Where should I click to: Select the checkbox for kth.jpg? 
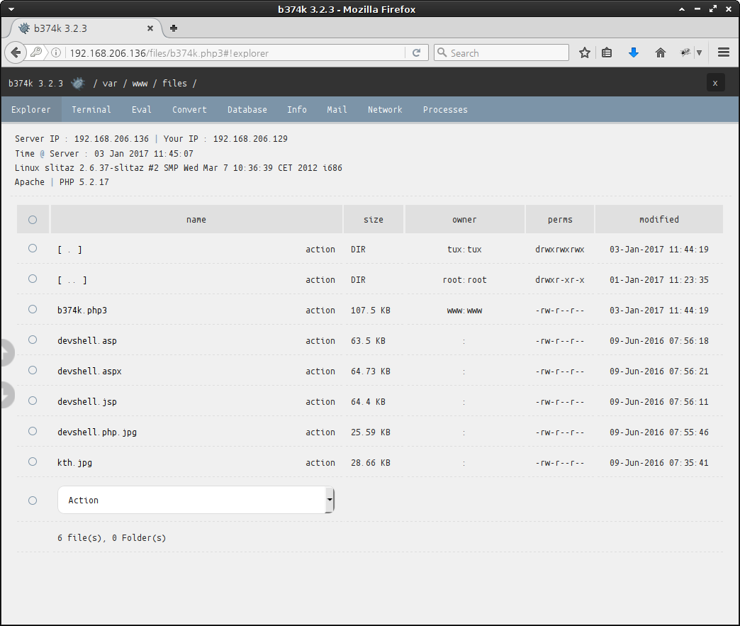33,462
